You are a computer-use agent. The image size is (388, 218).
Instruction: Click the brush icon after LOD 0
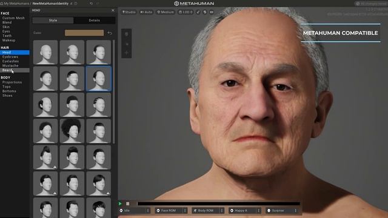pyautogui.click(x=198, y=12)
